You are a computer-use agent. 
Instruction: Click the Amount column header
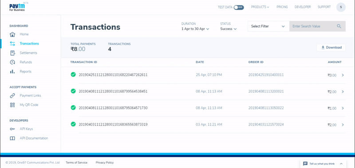(x=335, y=62)
